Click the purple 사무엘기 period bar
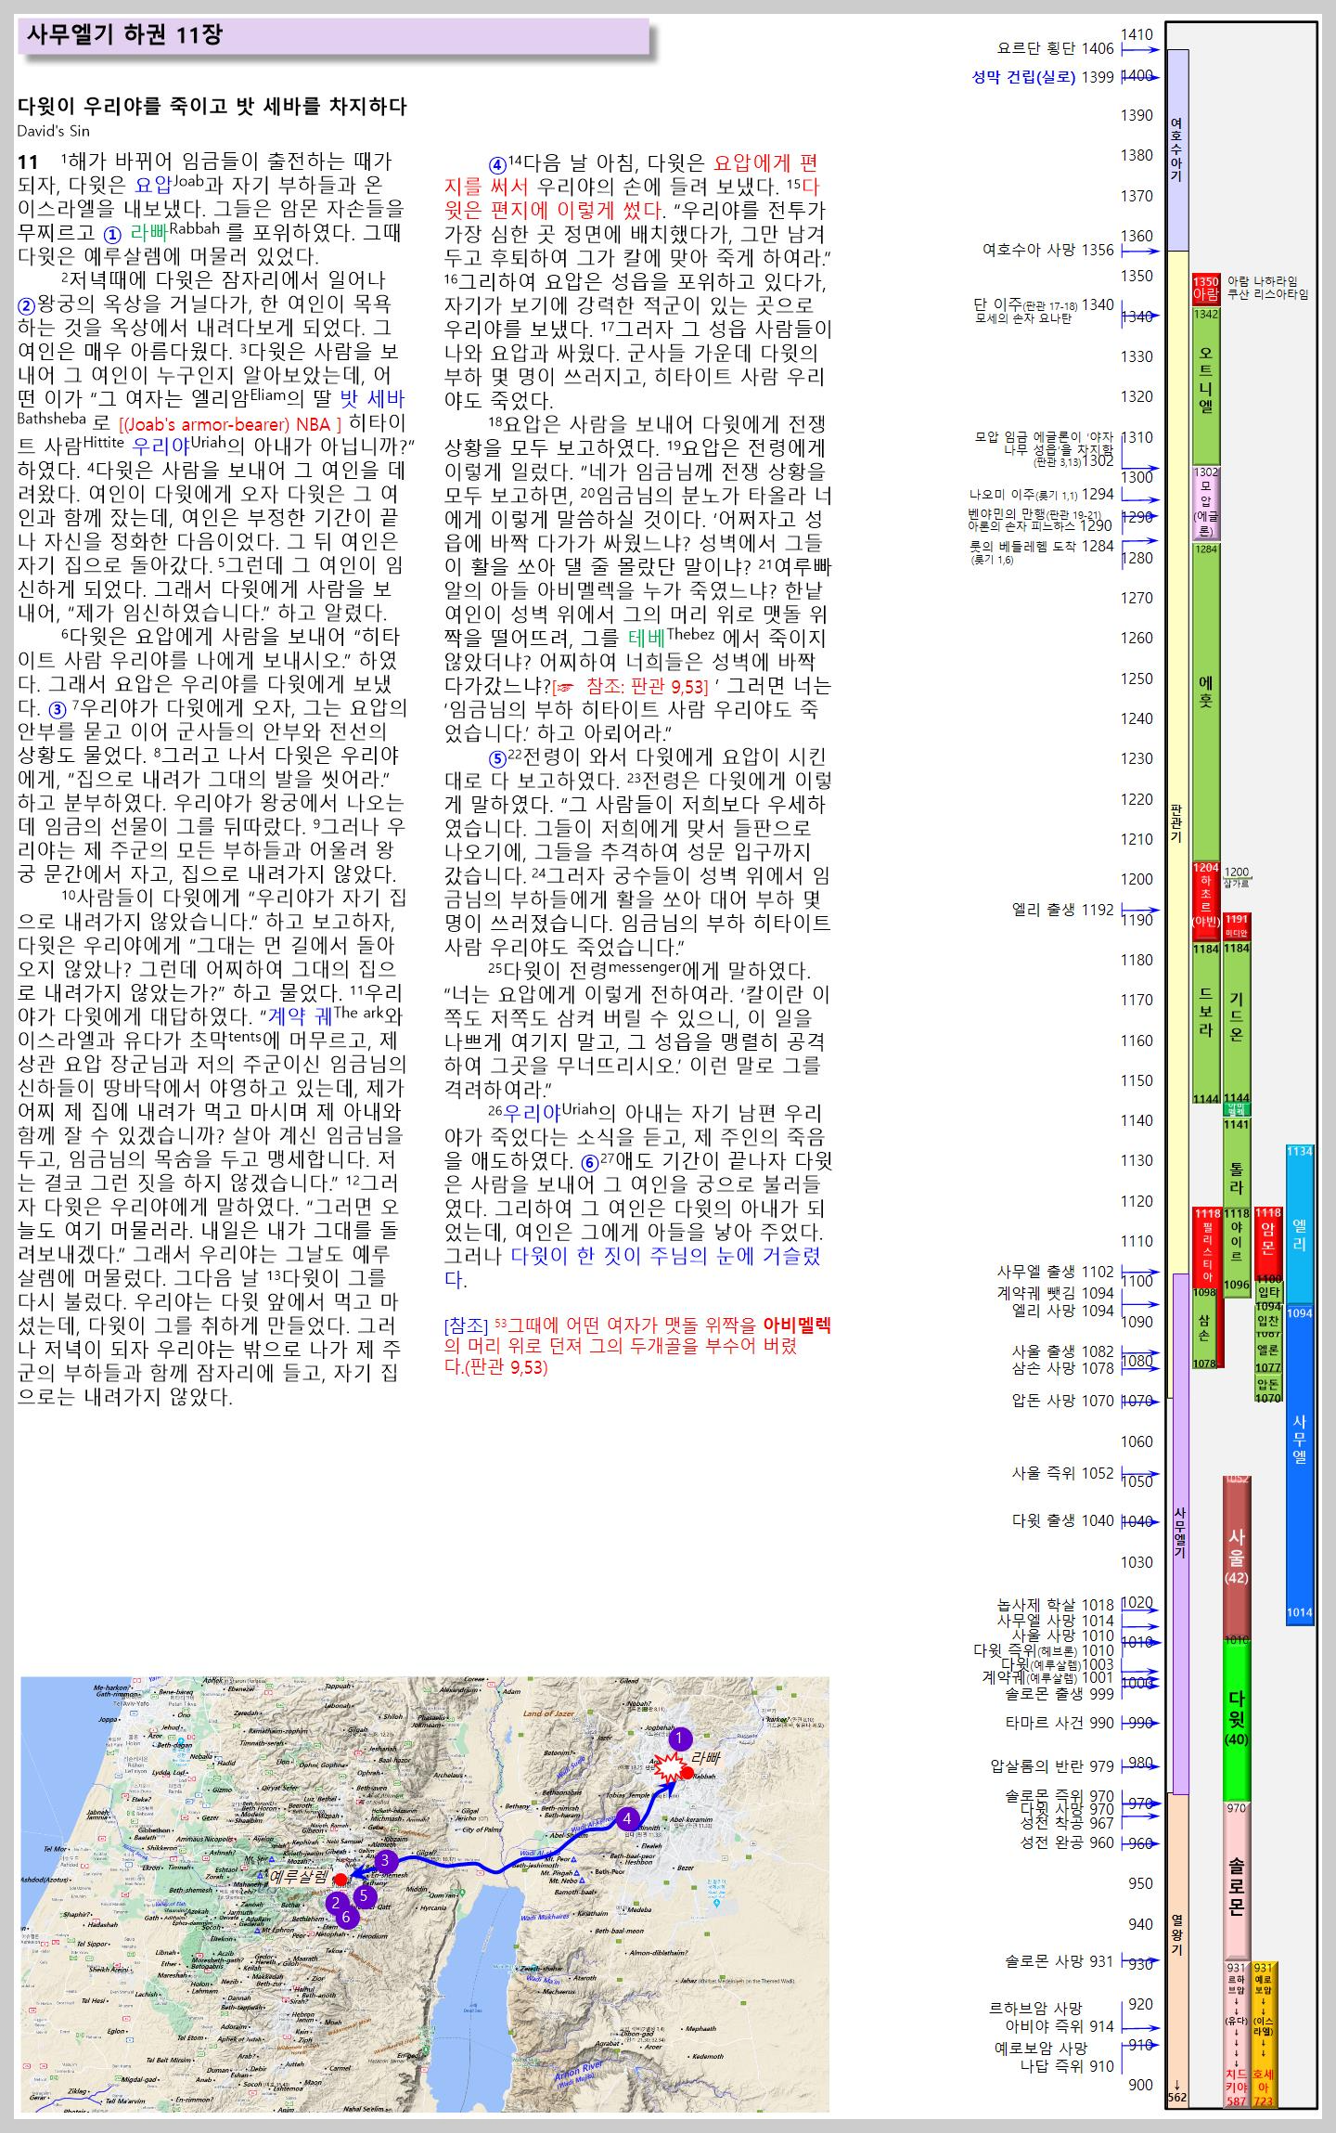The height and width of the screenshot is (2133, 1336). coord(1180,1532)
